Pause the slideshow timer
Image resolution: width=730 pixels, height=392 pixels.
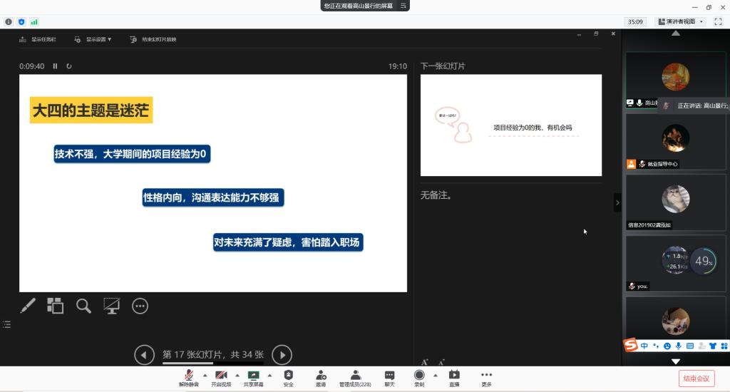coord(55,66)
